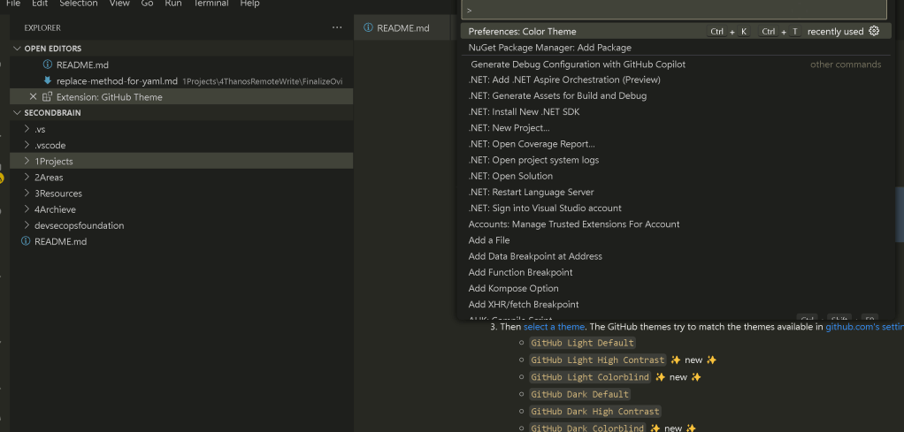Run .NET: Restart Language Server
The height and width of the screenshot is (432, 904).
point(676,192)
